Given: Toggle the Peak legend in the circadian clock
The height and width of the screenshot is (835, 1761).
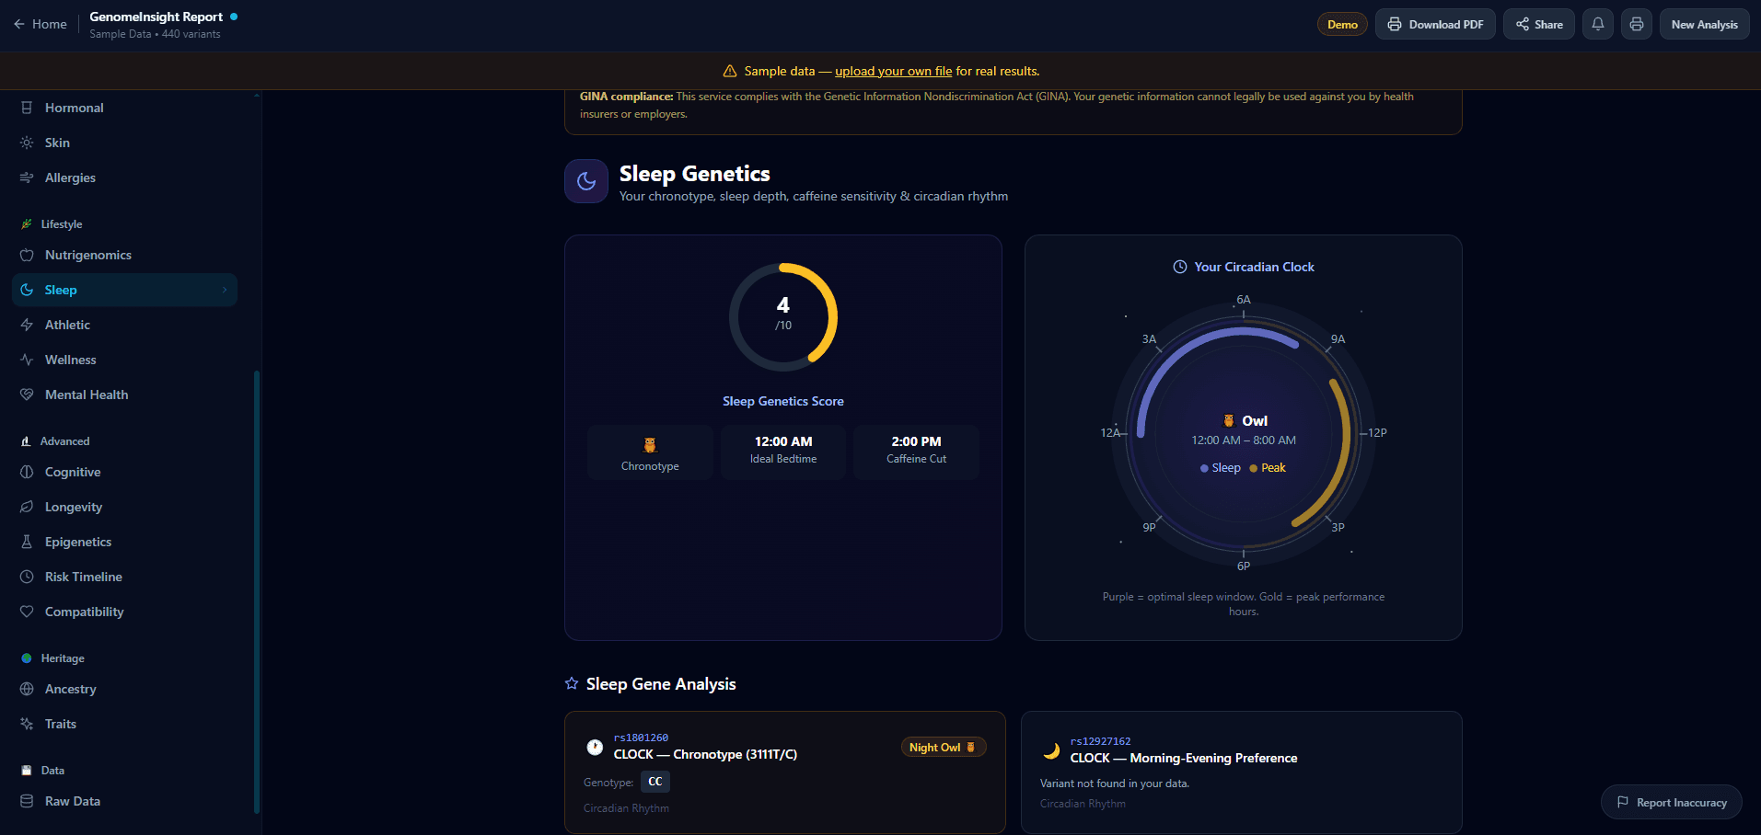Looking at the screenshot, I should (x=1269, y=467).
